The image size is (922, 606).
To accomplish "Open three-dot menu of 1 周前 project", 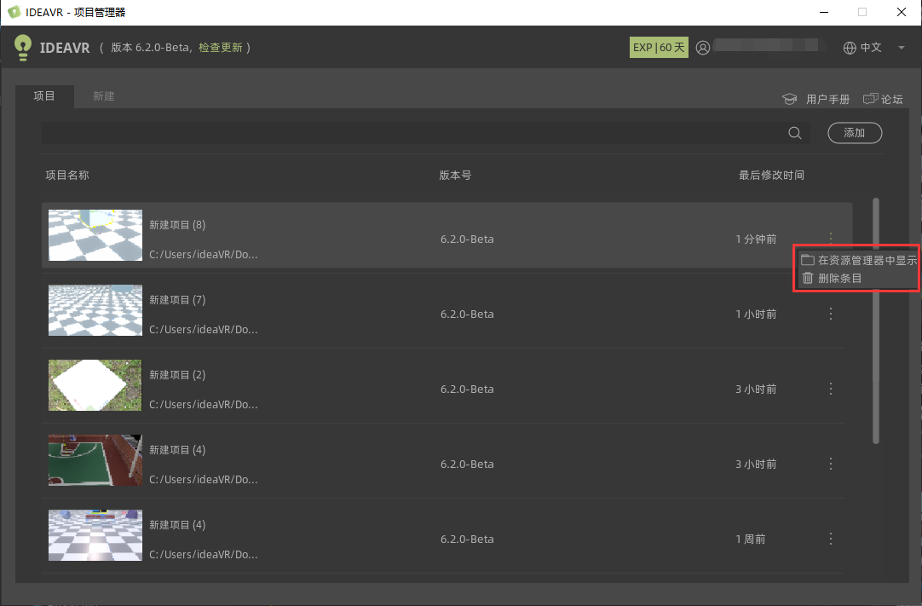I will tap(830, 539).
